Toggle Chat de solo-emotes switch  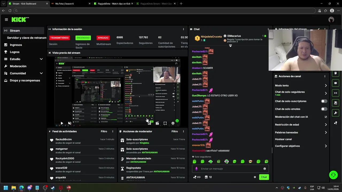tap(324, 109)
